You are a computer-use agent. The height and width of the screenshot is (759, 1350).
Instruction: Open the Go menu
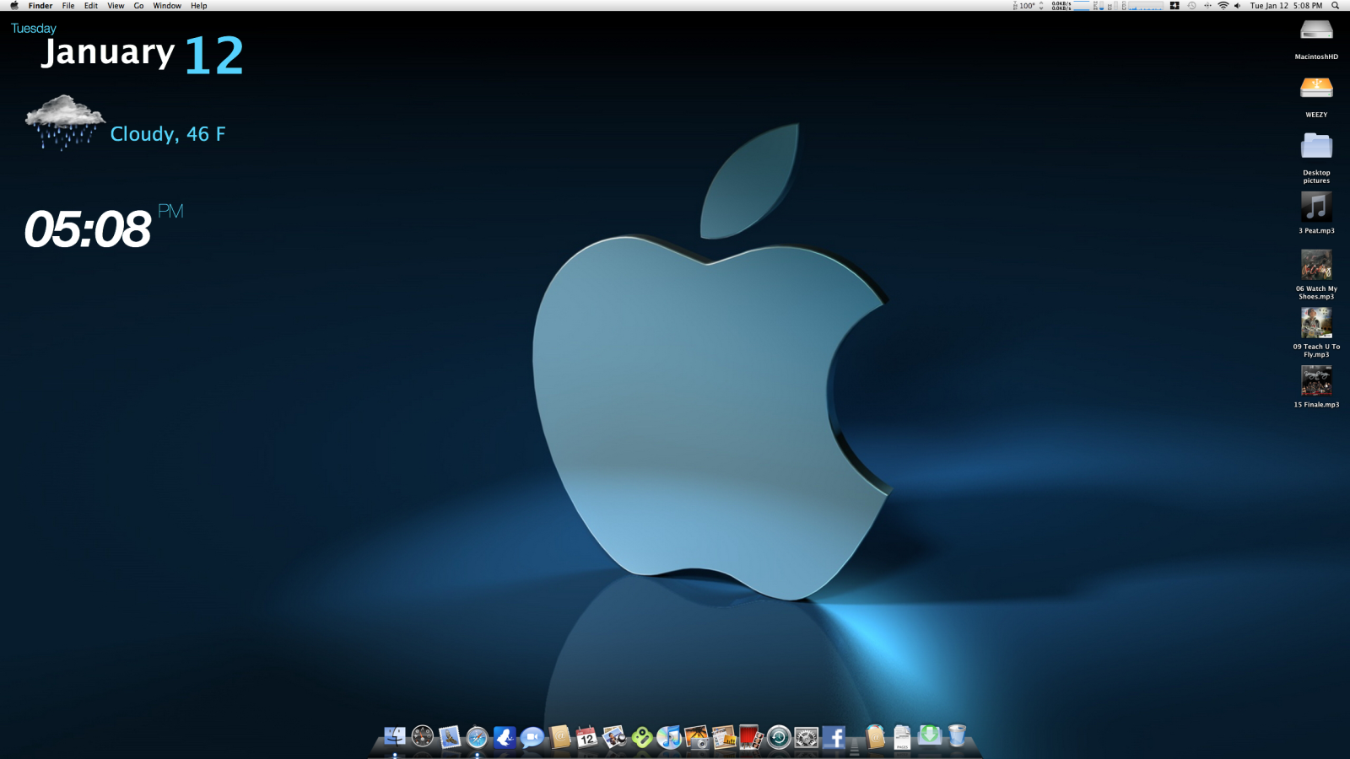click(x=138, y=5)
